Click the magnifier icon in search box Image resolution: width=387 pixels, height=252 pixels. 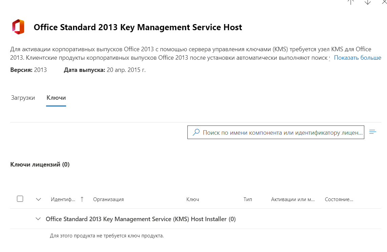[x=196, y=132]
